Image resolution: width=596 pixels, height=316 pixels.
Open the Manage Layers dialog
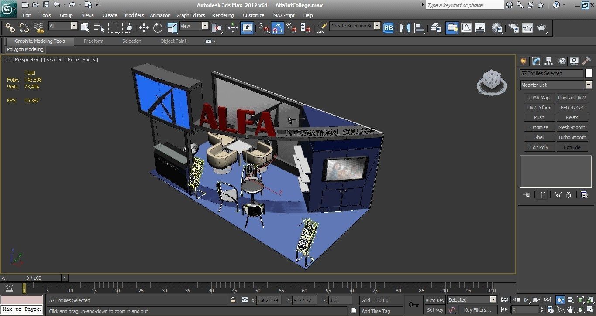435,28
